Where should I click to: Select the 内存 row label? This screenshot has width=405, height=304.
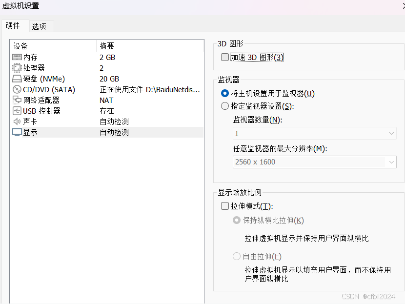pyautogui.click(x=30, y=58)
